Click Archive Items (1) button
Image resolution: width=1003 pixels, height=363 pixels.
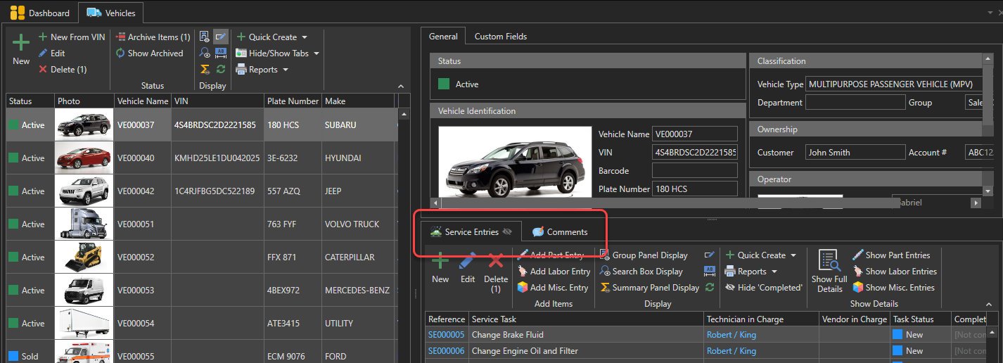[x=153, y=37]
